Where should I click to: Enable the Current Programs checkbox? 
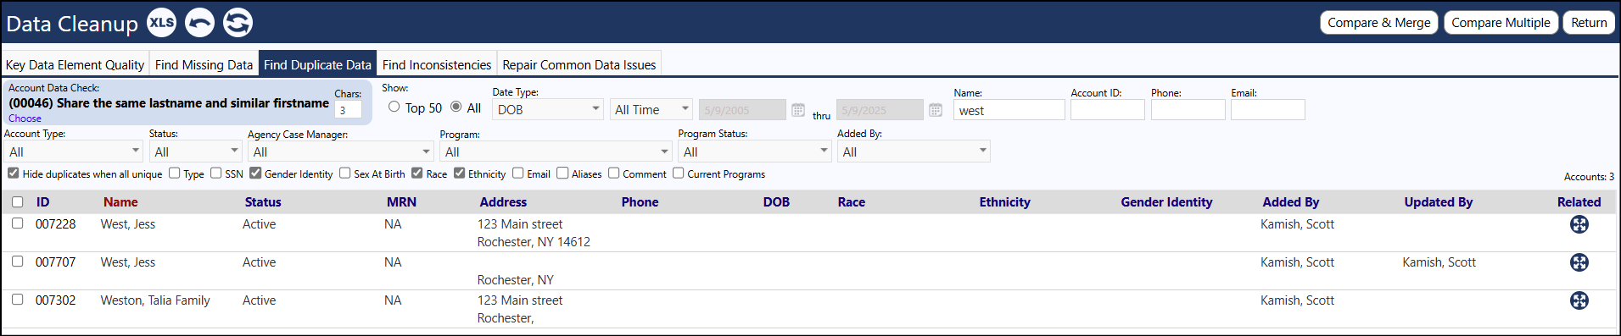click(x=679, y=173)
